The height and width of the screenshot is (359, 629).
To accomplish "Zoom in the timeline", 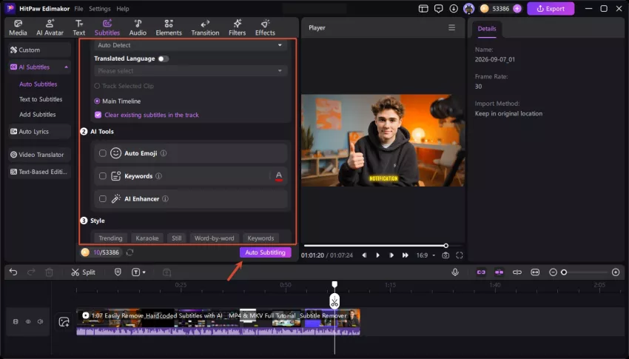I will click(x=616, y=272).
